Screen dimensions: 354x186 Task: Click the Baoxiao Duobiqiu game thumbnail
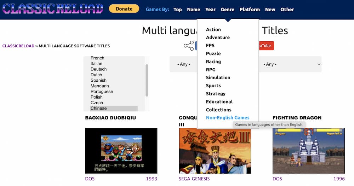pyautogui.click(x=121, y=151)
